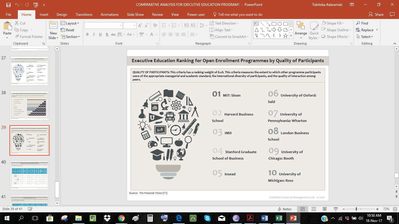Select the Rectangle shape in shapes gallery

coord(274,24)
